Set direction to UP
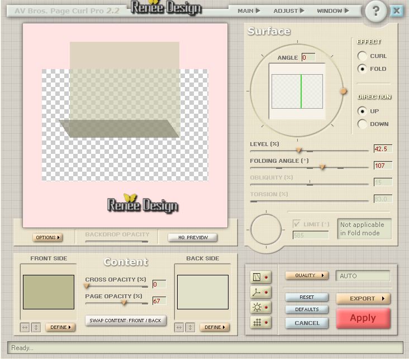The height and width of the screenshot is (359, 409). click(x=362, y=111)
